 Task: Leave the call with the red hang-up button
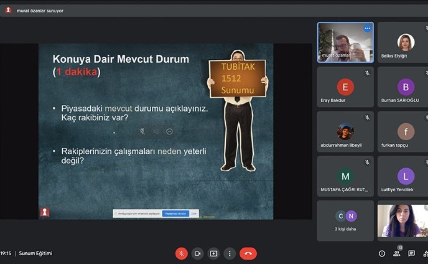pos(248,254)
